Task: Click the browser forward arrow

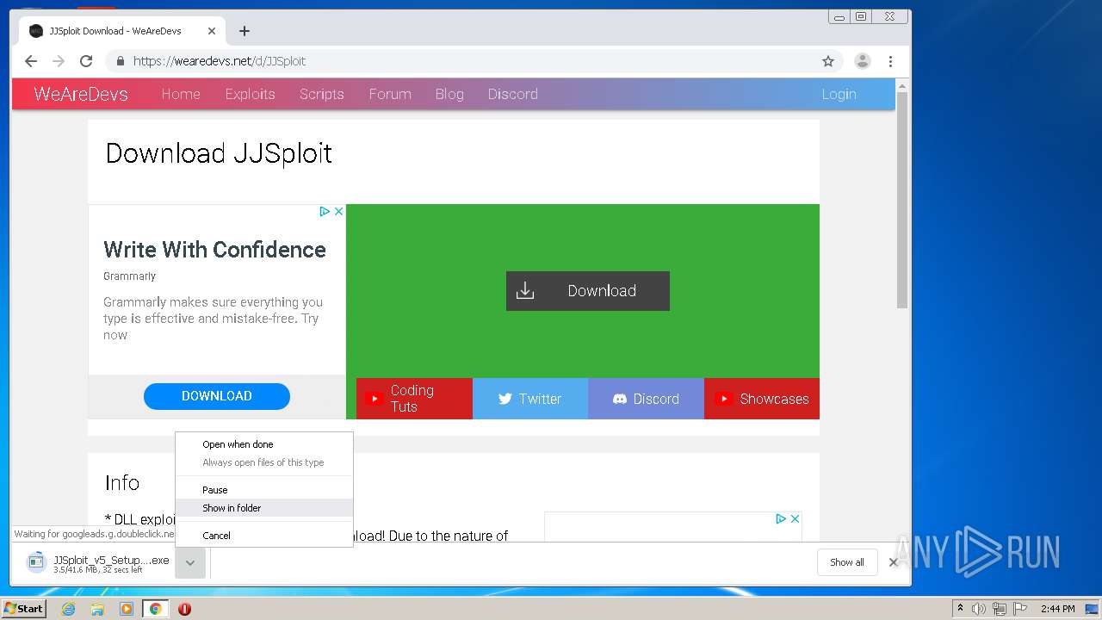Action: tap(59, 61)
